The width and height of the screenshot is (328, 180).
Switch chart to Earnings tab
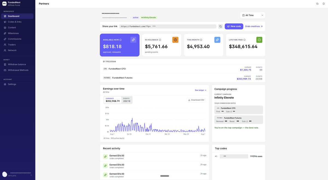click(x=113, y=100)
